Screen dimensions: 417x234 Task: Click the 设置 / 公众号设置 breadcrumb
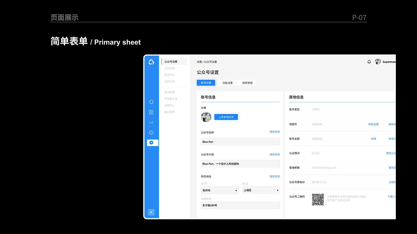(207, 62)
